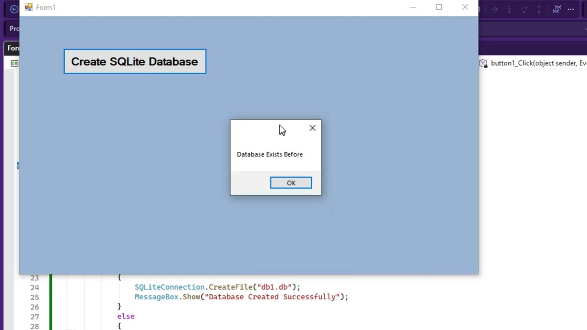Click Visual Studio's Navigate Backward arrow

click(x=14, y=9)
